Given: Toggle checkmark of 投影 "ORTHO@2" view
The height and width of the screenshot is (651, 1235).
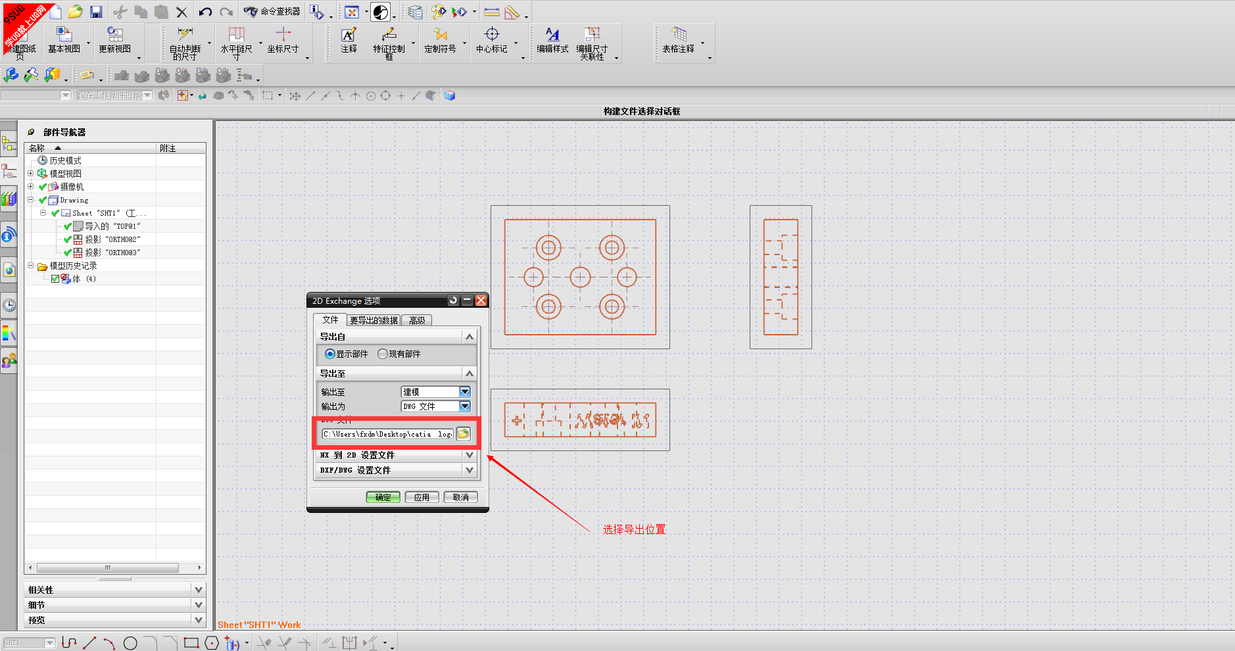Looking at the screenshot, I should (67, 239).
